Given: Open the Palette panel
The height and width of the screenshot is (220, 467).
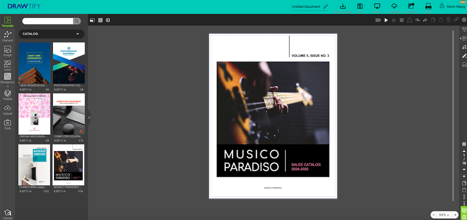Looking at the screenshot, I should [x=7, y=95].
